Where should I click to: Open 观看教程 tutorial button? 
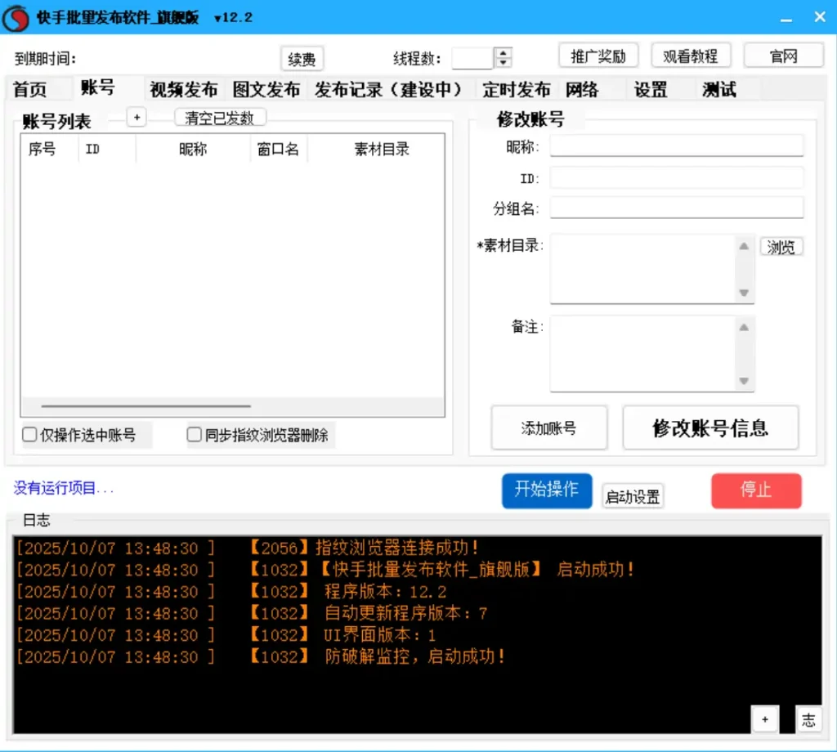click(x=690, y=56)
